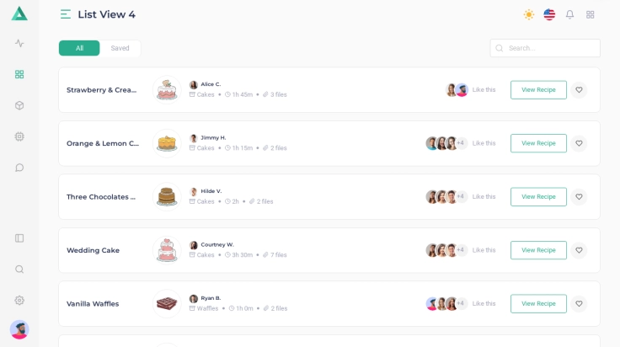Select the grid layouts icon in sidebar
Screen dimensions: 620x347
19,74
